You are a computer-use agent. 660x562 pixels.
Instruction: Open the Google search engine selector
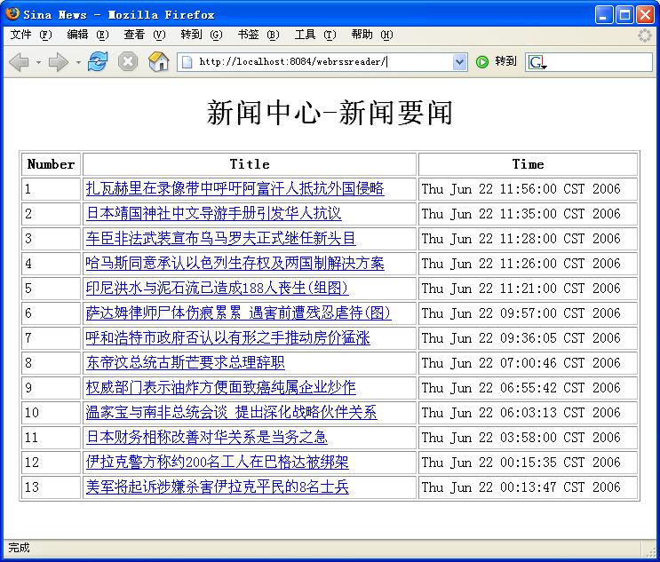point(537,62)
